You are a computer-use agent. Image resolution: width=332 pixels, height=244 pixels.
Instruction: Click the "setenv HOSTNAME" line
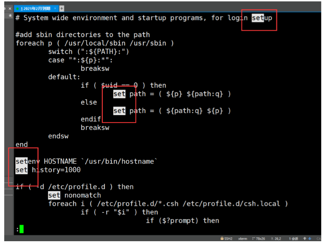[x=86, y=161]
